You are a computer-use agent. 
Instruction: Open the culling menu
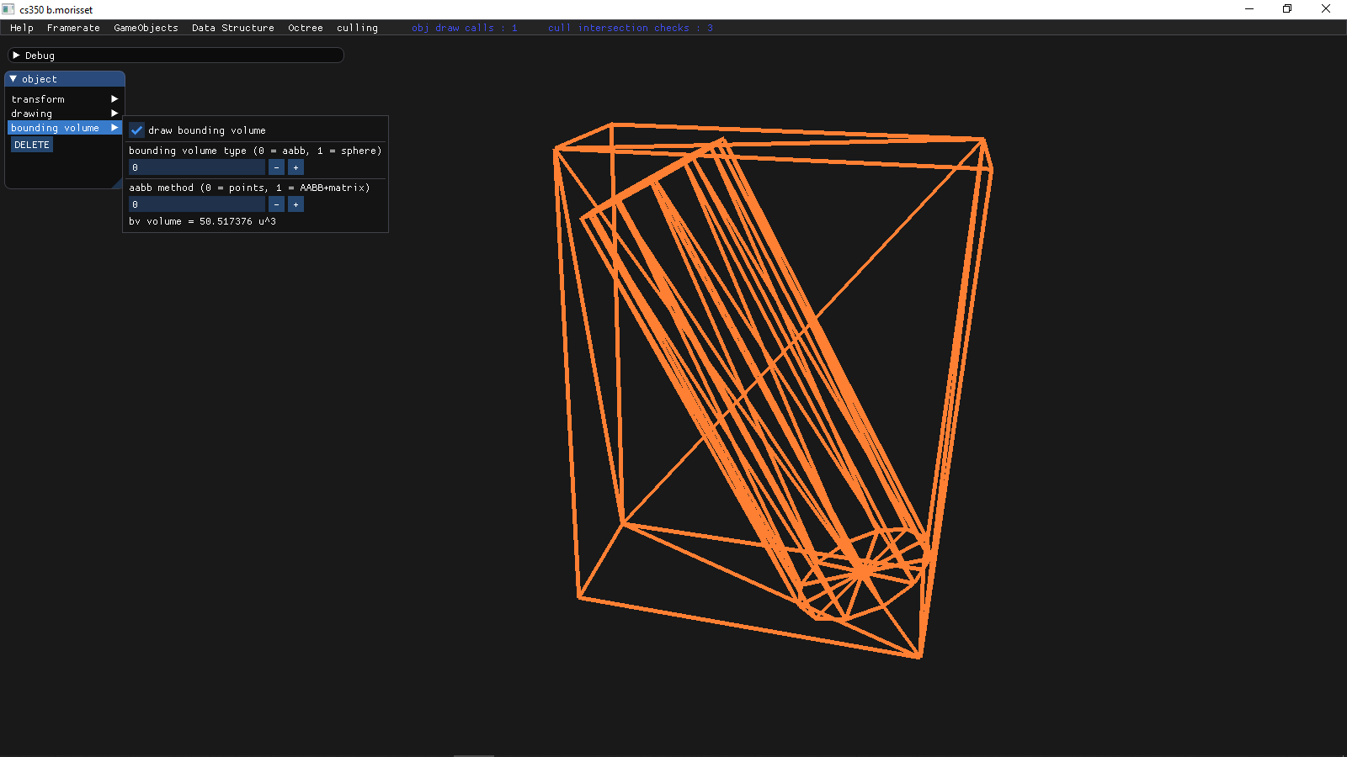(x=357, y=28)
